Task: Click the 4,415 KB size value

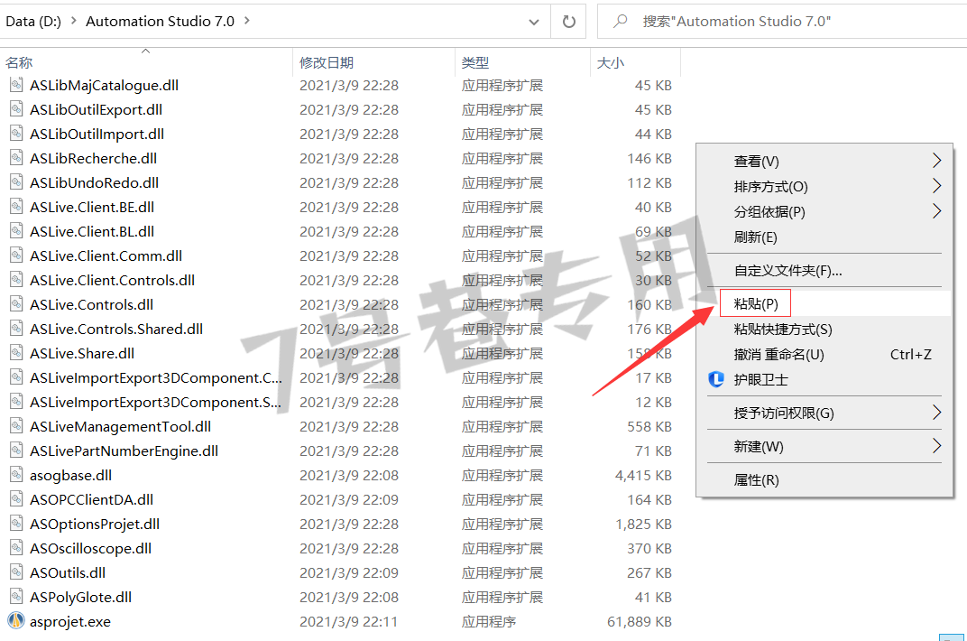Action: pos(643,475)
